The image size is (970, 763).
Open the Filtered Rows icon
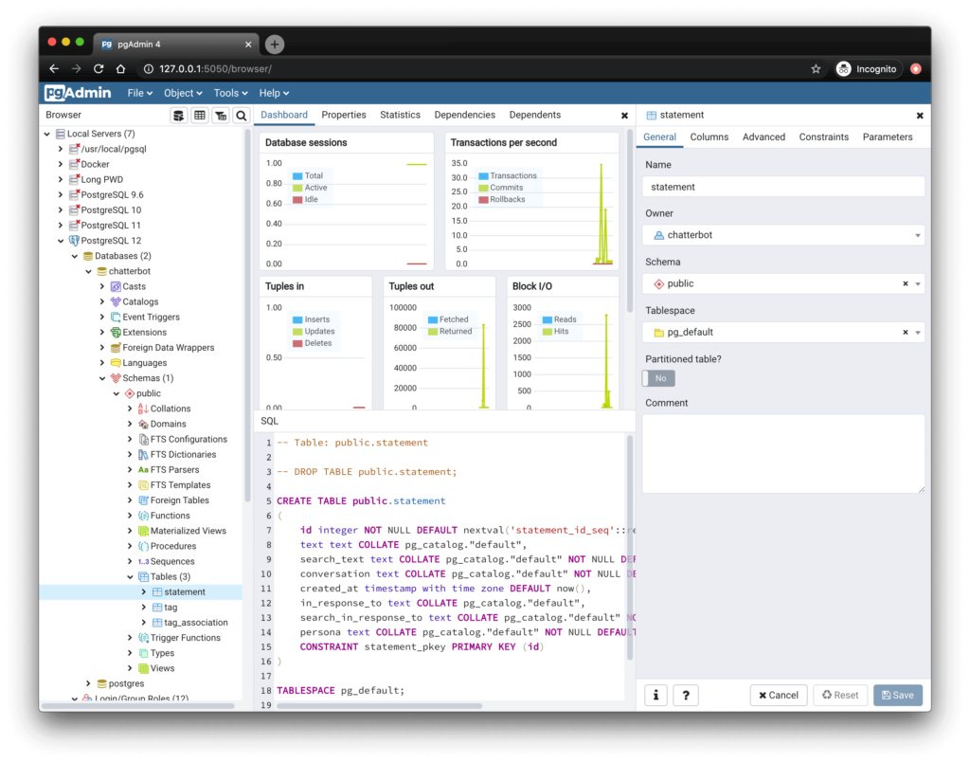(219, 115)
